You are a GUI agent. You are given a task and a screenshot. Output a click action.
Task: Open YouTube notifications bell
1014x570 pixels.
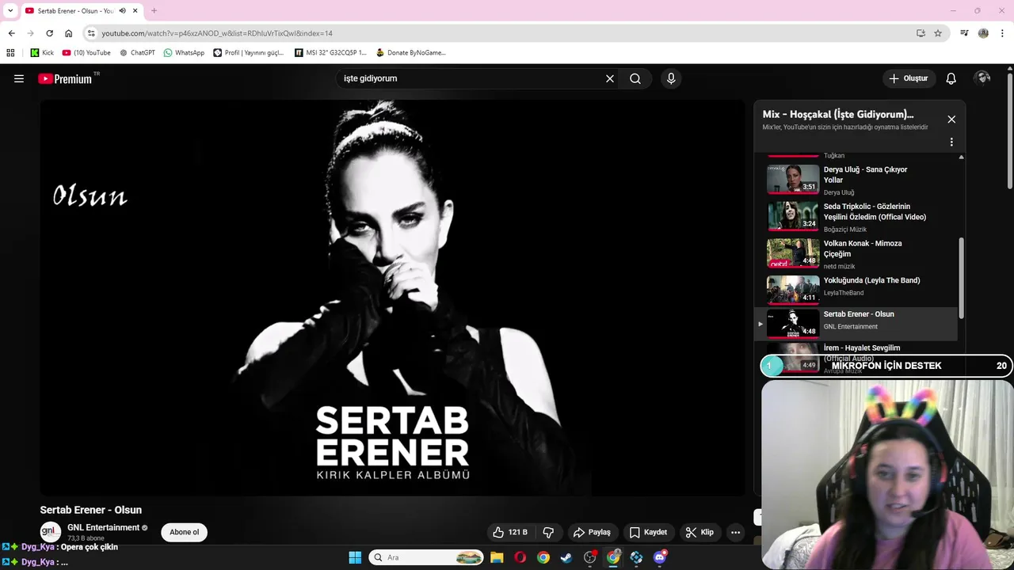(951, 78)
